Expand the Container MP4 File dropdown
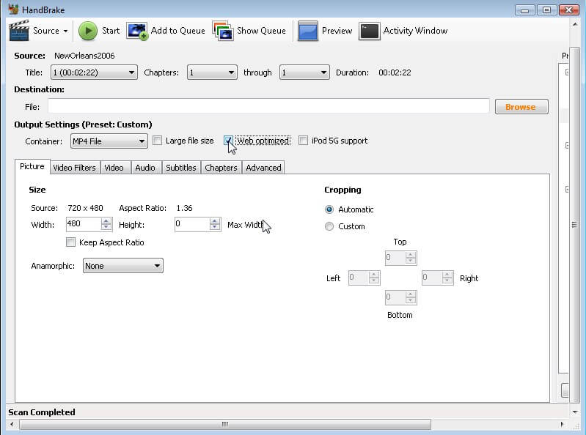The height and width of the screenshot is (435, 586). [x=109, y=141]
